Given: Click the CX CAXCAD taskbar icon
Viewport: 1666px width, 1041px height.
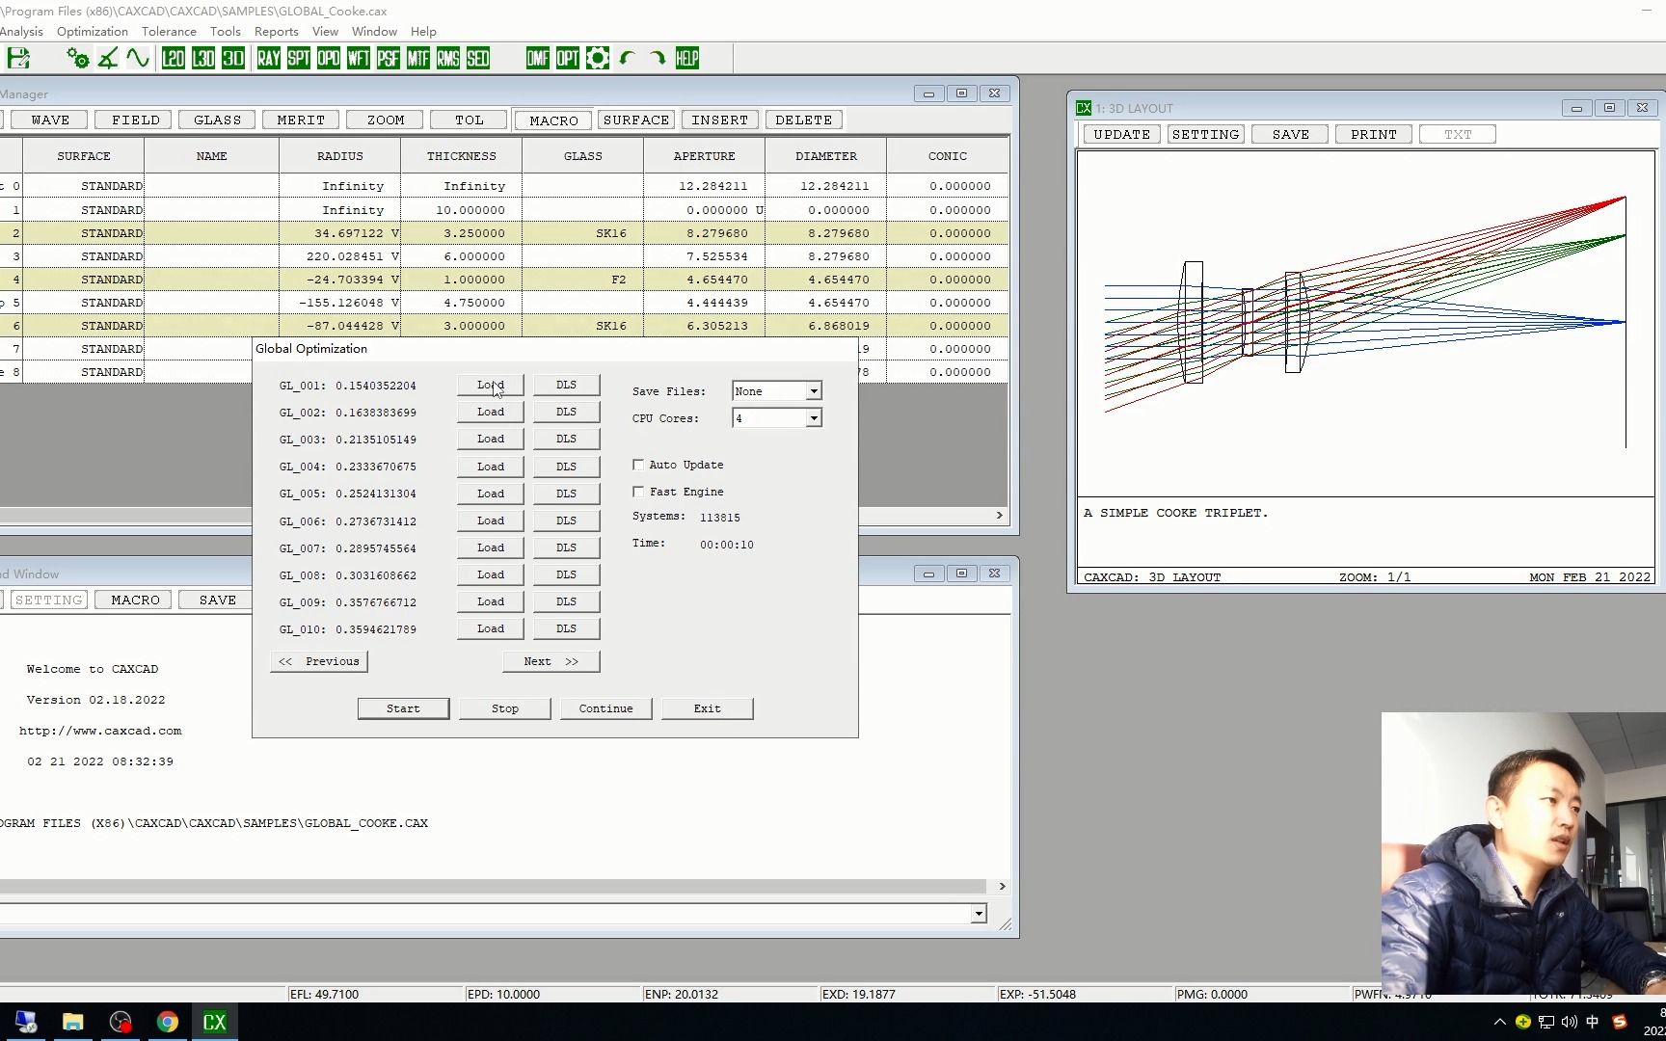Looking at the screenshot, I should click(x=215, y=1022).
